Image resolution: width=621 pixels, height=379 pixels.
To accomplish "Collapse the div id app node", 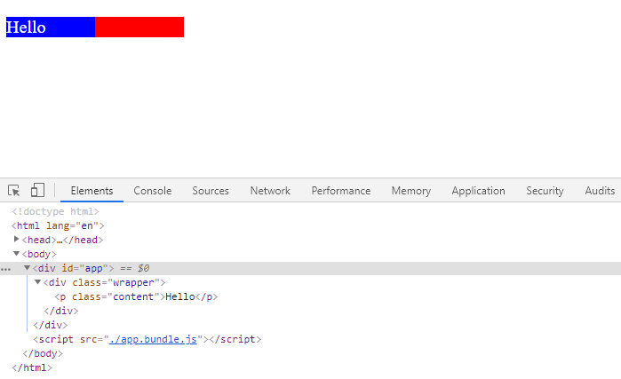I will tap(28, 268).
